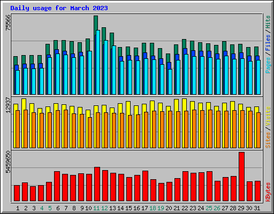This screenshot has width=274, height=214.
Task: Click the 12937 axis value
Action: 8,105
